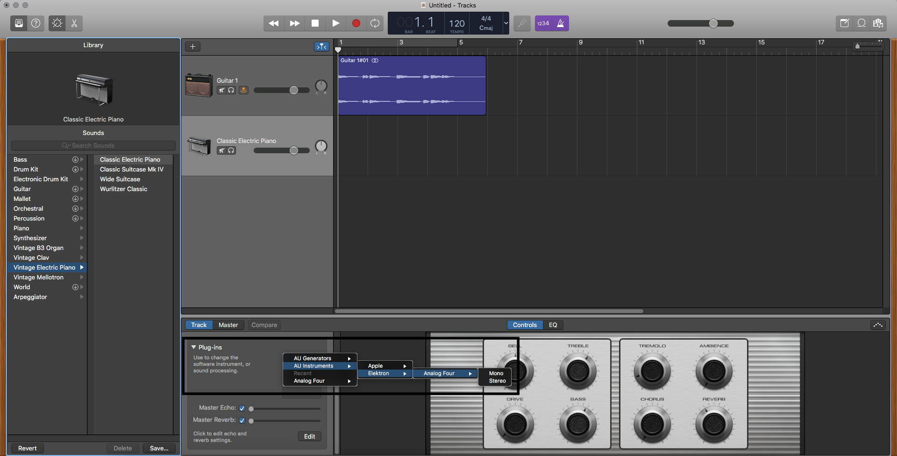897x456 pixels.
Task: Open the Editors scissors button
Action: (74, 23)
